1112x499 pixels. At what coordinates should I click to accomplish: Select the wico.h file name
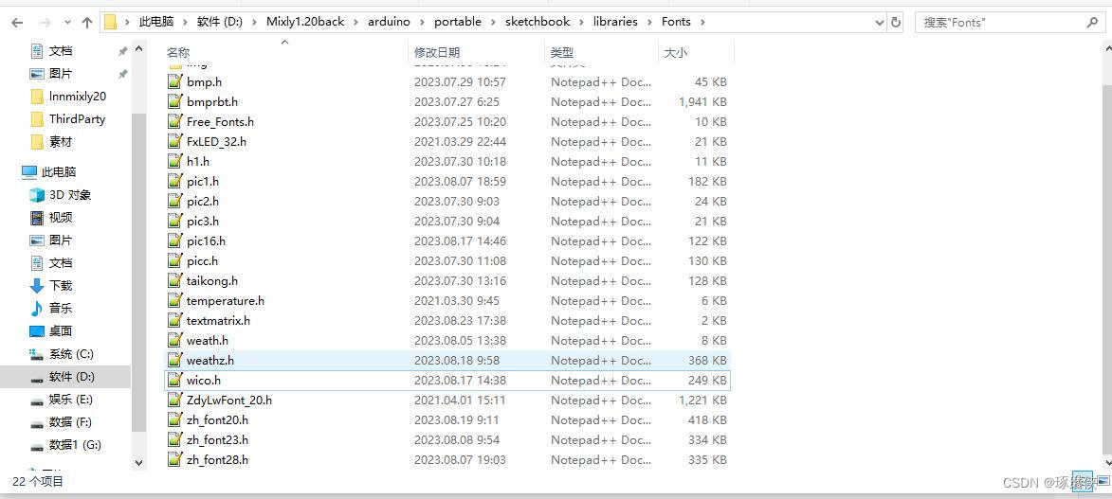point(204,380)
